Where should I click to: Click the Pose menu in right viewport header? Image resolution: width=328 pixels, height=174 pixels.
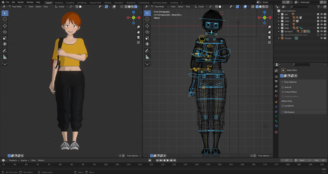pos(188,7)
